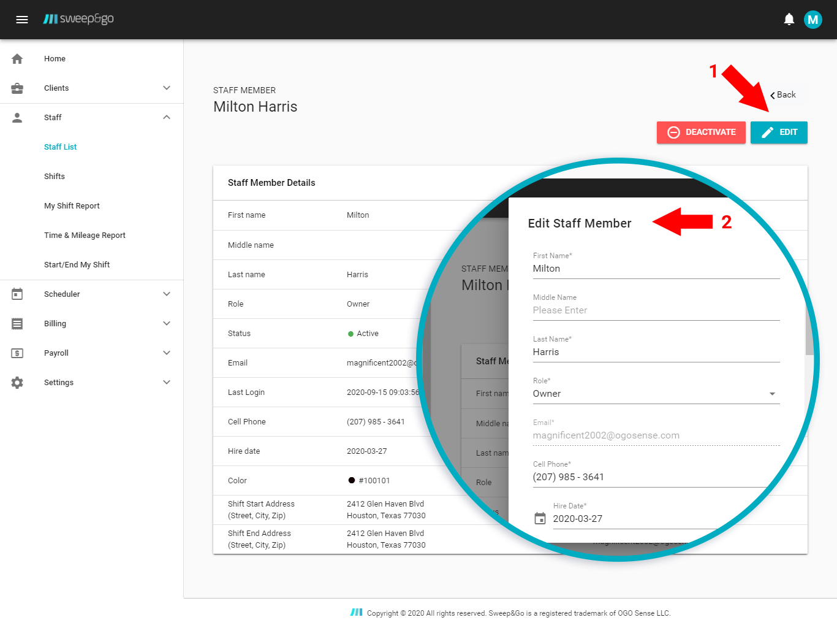
Task: Expand the Billing section
Action: click(166, 323)
